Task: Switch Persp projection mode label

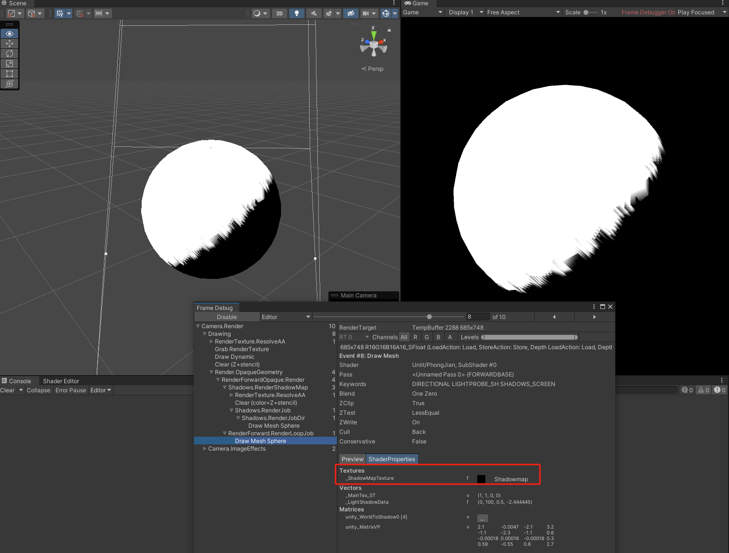Action: 372,69
